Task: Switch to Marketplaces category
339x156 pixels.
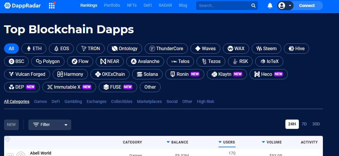Action: (149, 101)
